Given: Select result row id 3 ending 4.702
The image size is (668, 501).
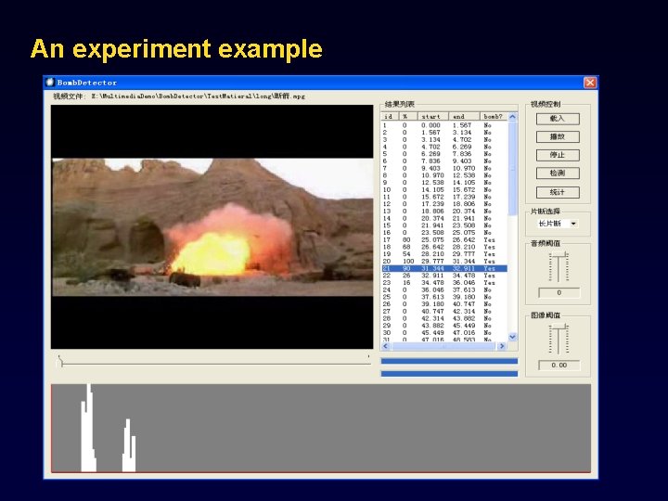Looking at the screenshot, I should (443, 140).
